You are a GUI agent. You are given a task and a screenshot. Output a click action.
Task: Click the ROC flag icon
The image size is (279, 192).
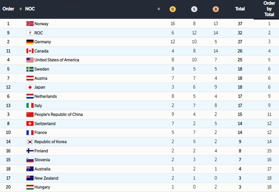pos(30,33)
